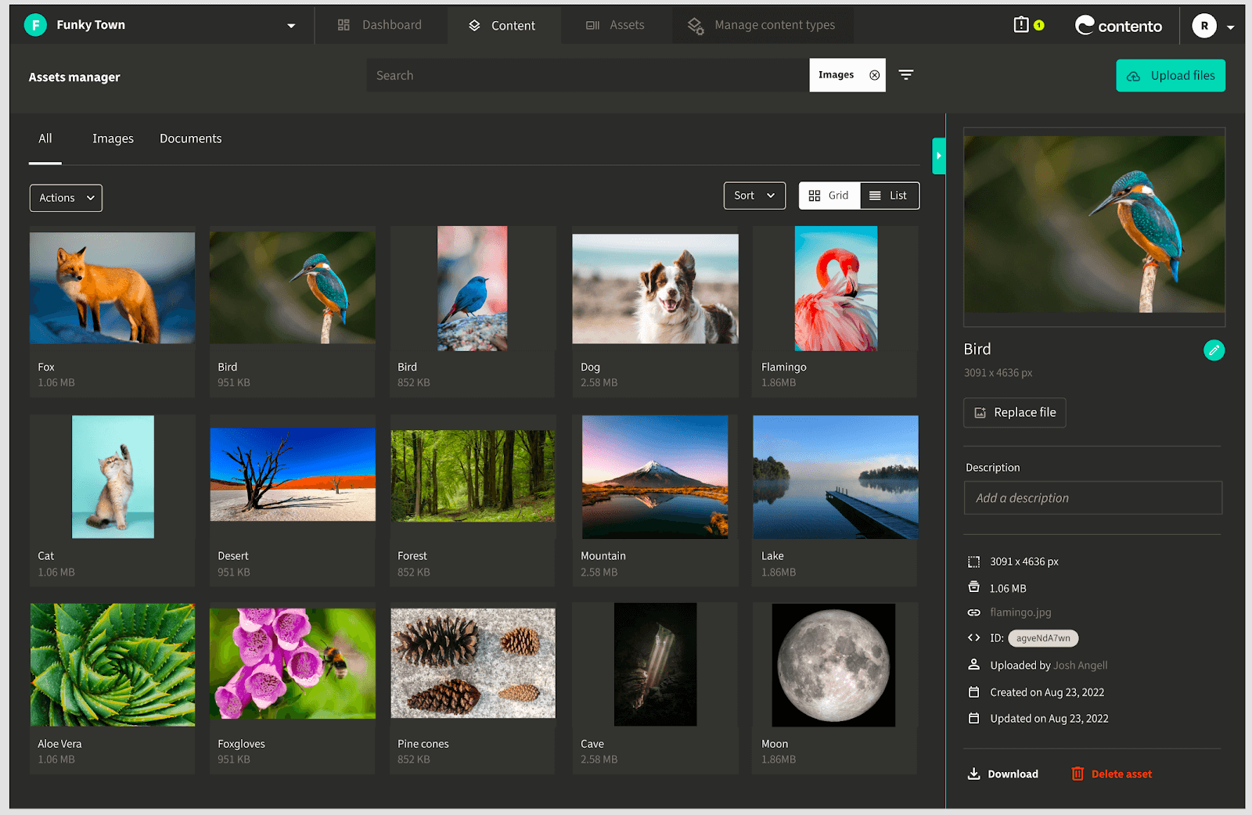1252x815 pixels.
Task: Click the green edit pencil icon beside Bird
Action: click(1214, 350)
